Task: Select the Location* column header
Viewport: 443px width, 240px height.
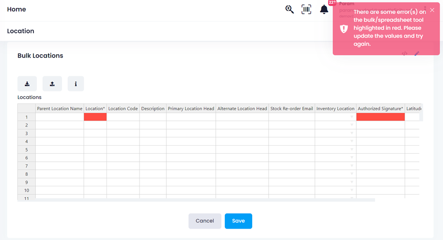Action: click(x=95, y=108)
